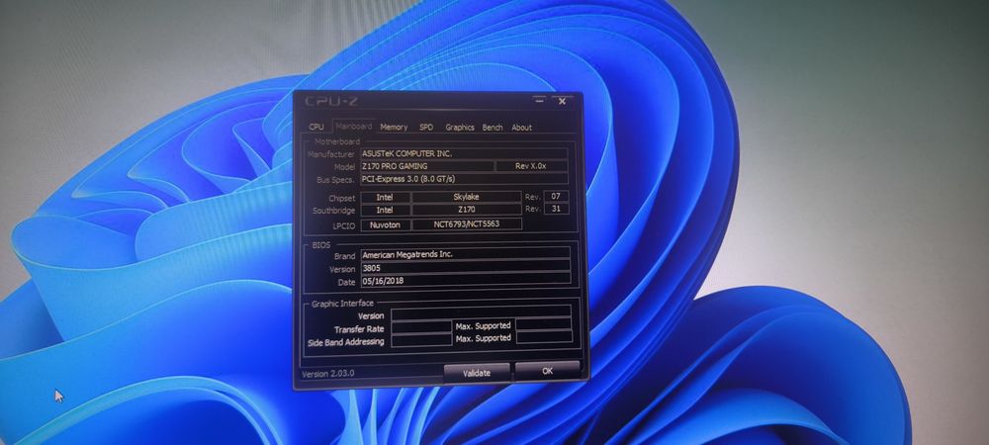
Task: Close the CPU-Z window
Action: pyautogui.click(x=562, y=100)
